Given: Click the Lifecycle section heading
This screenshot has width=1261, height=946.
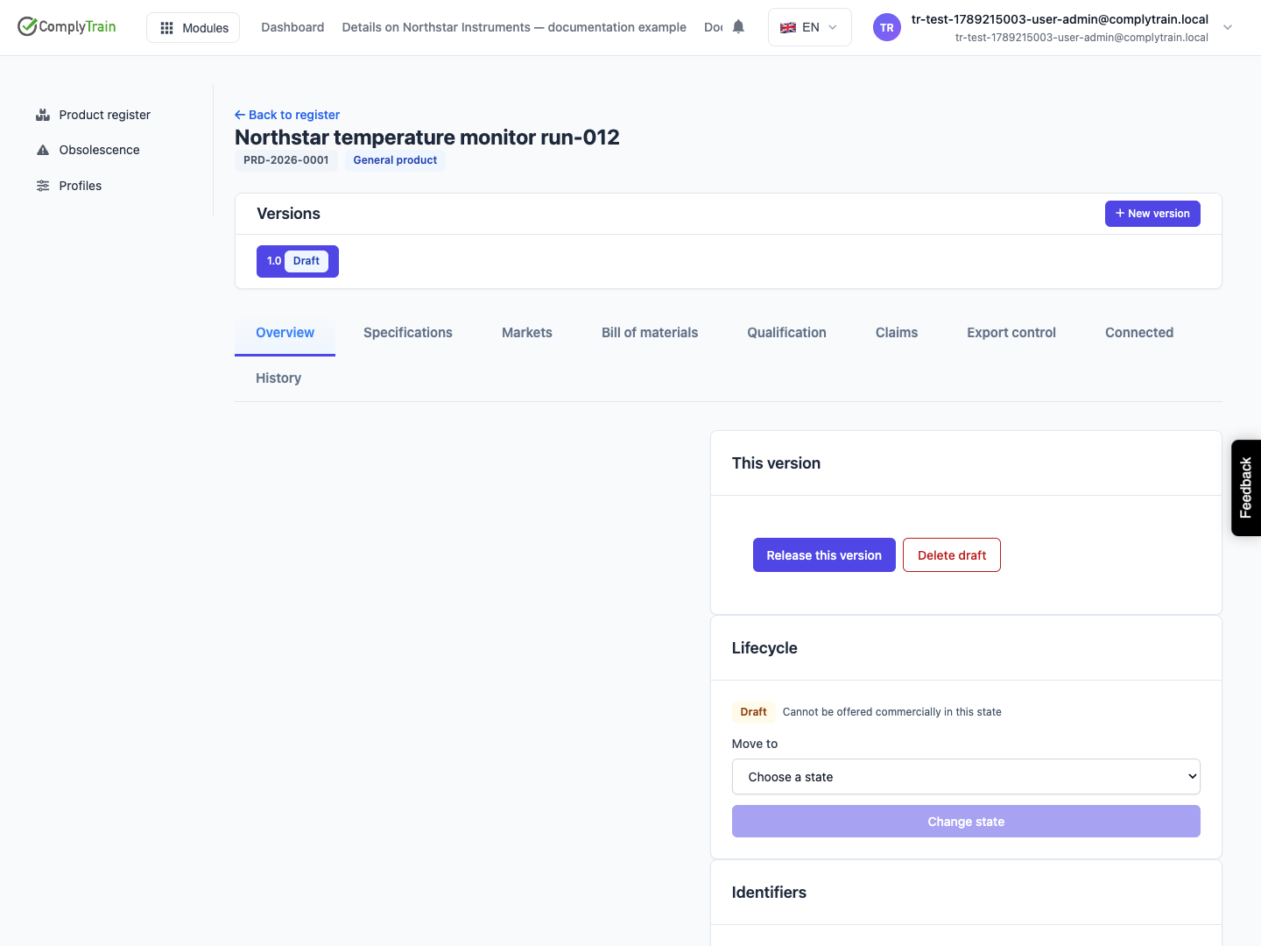Looking at the screenshot, I should [x=764, y=648].
